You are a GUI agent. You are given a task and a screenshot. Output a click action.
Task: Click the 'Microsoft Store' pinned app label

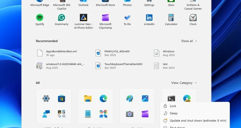click(x=105, y=5)
